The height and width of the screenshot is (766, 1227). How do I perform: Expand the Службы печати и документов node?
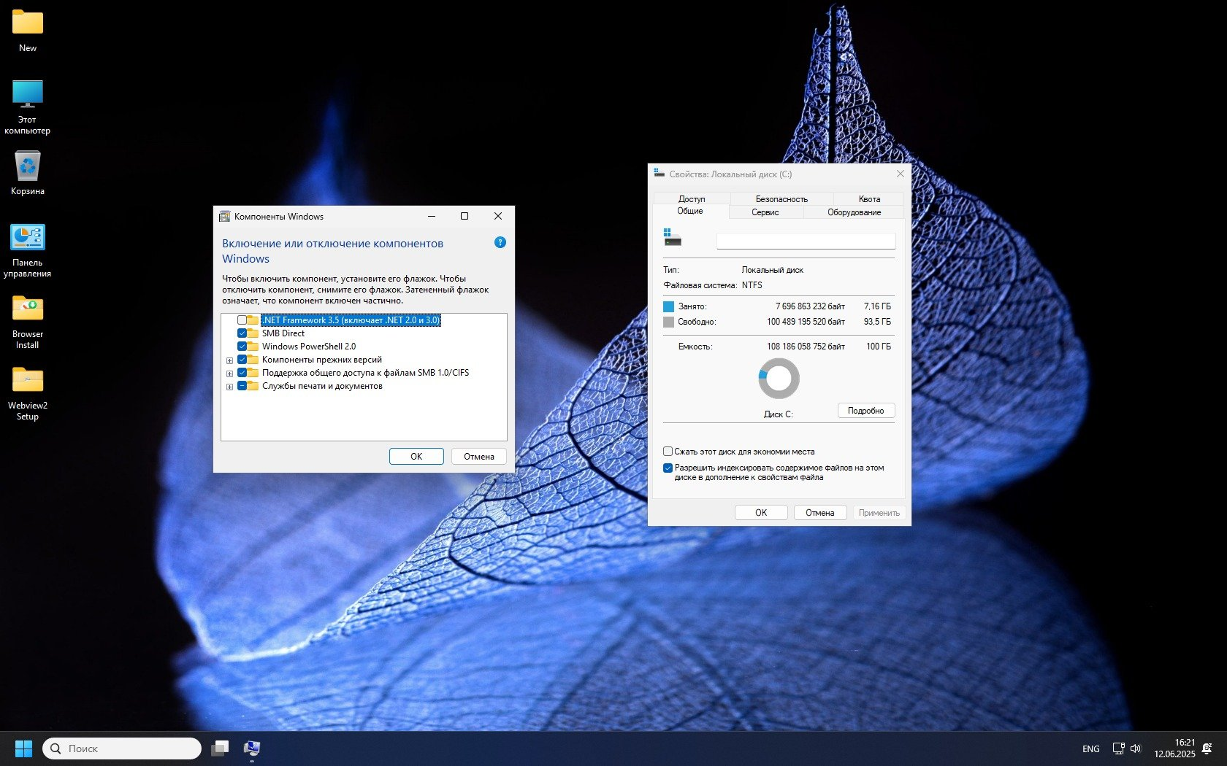229,386
